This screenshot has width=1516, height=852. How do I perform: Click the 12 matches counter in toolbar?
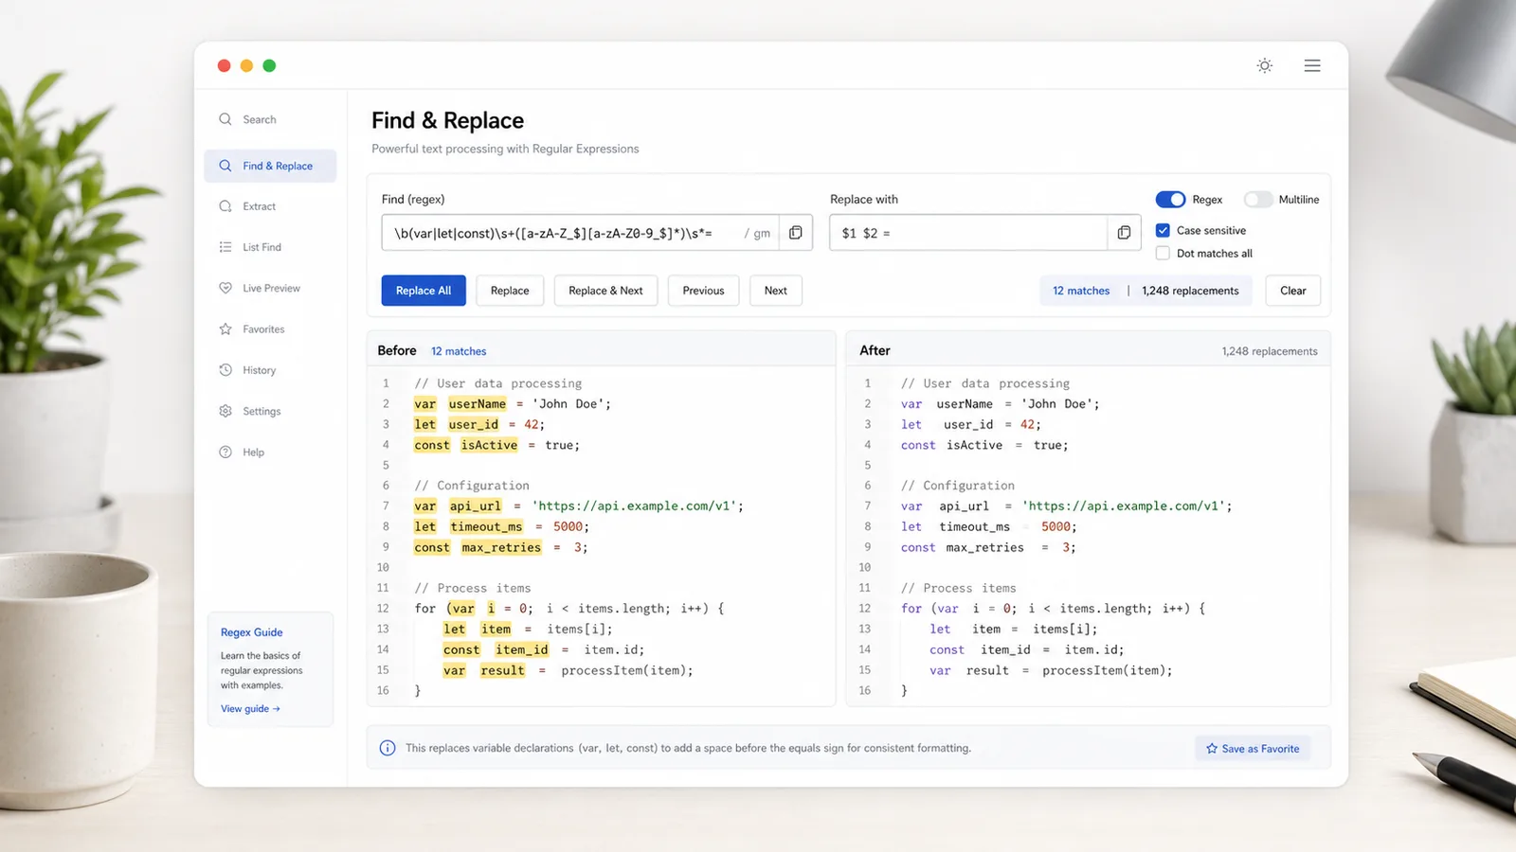coord(1081,291)
